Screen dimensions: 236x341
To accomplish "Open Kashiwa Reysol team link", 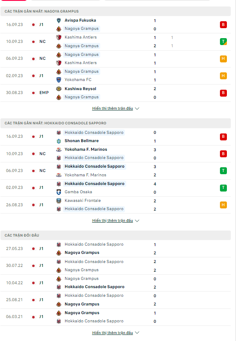I will tap(80, 89).
